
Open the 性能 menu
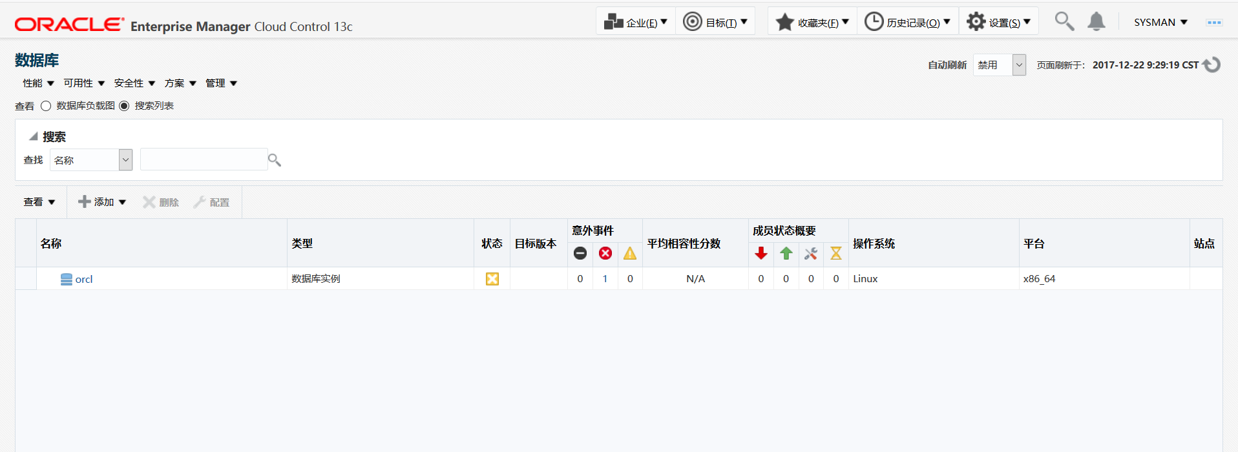tap(38, 83)
